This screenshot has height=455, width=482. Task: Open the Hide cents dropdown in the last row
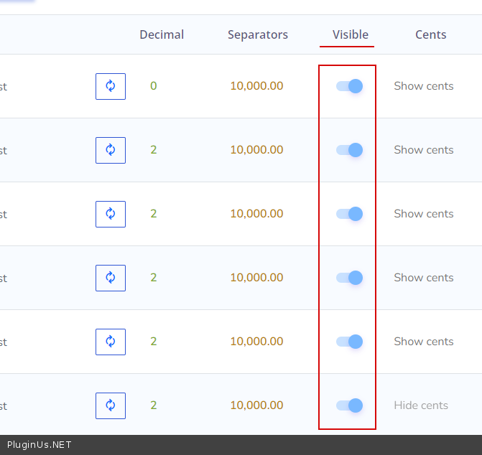tap(421, 405)
